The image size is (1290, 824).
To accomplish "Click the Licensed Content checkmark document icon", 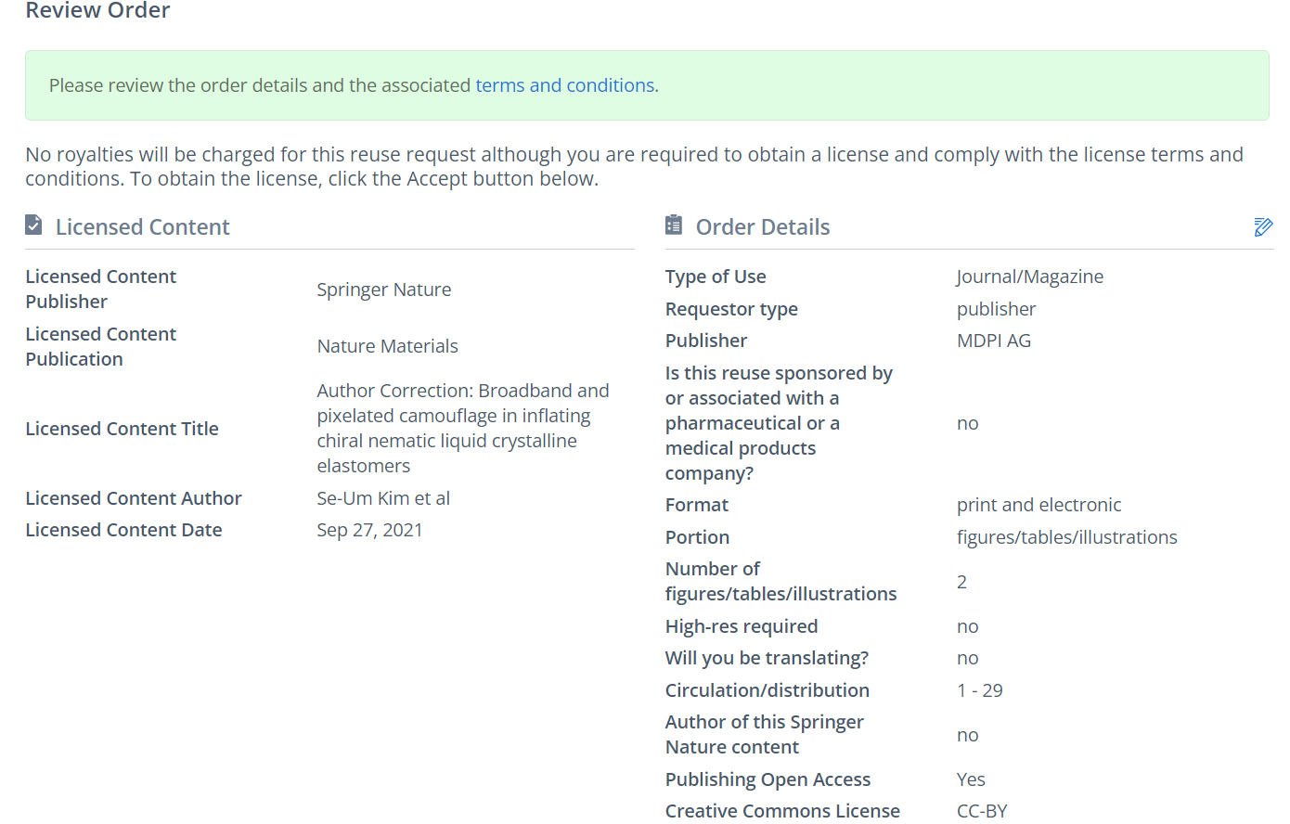I will point(33,225).
